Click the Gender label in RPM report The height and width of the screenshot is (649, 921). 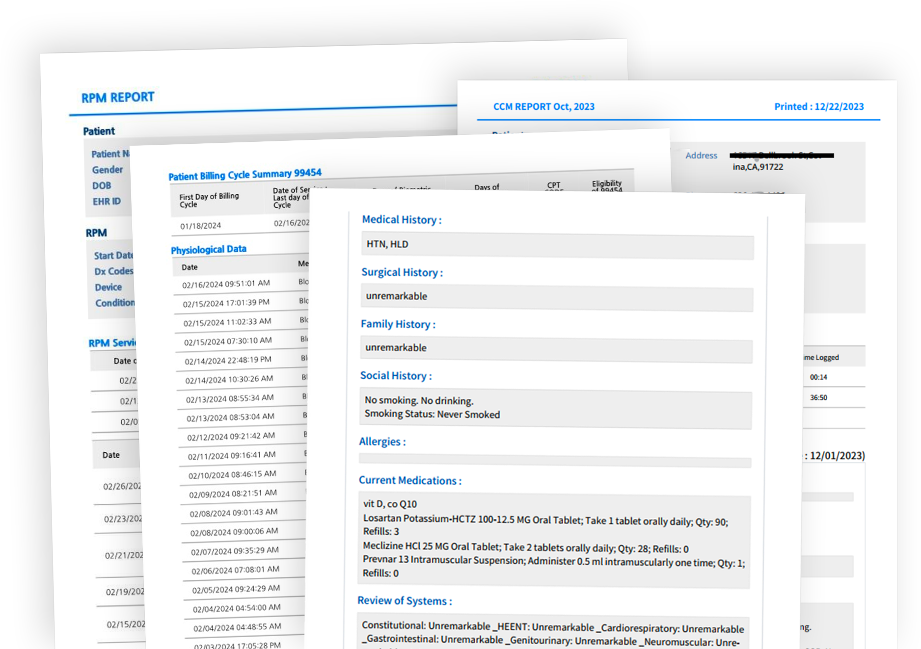(x=108, y=170)
